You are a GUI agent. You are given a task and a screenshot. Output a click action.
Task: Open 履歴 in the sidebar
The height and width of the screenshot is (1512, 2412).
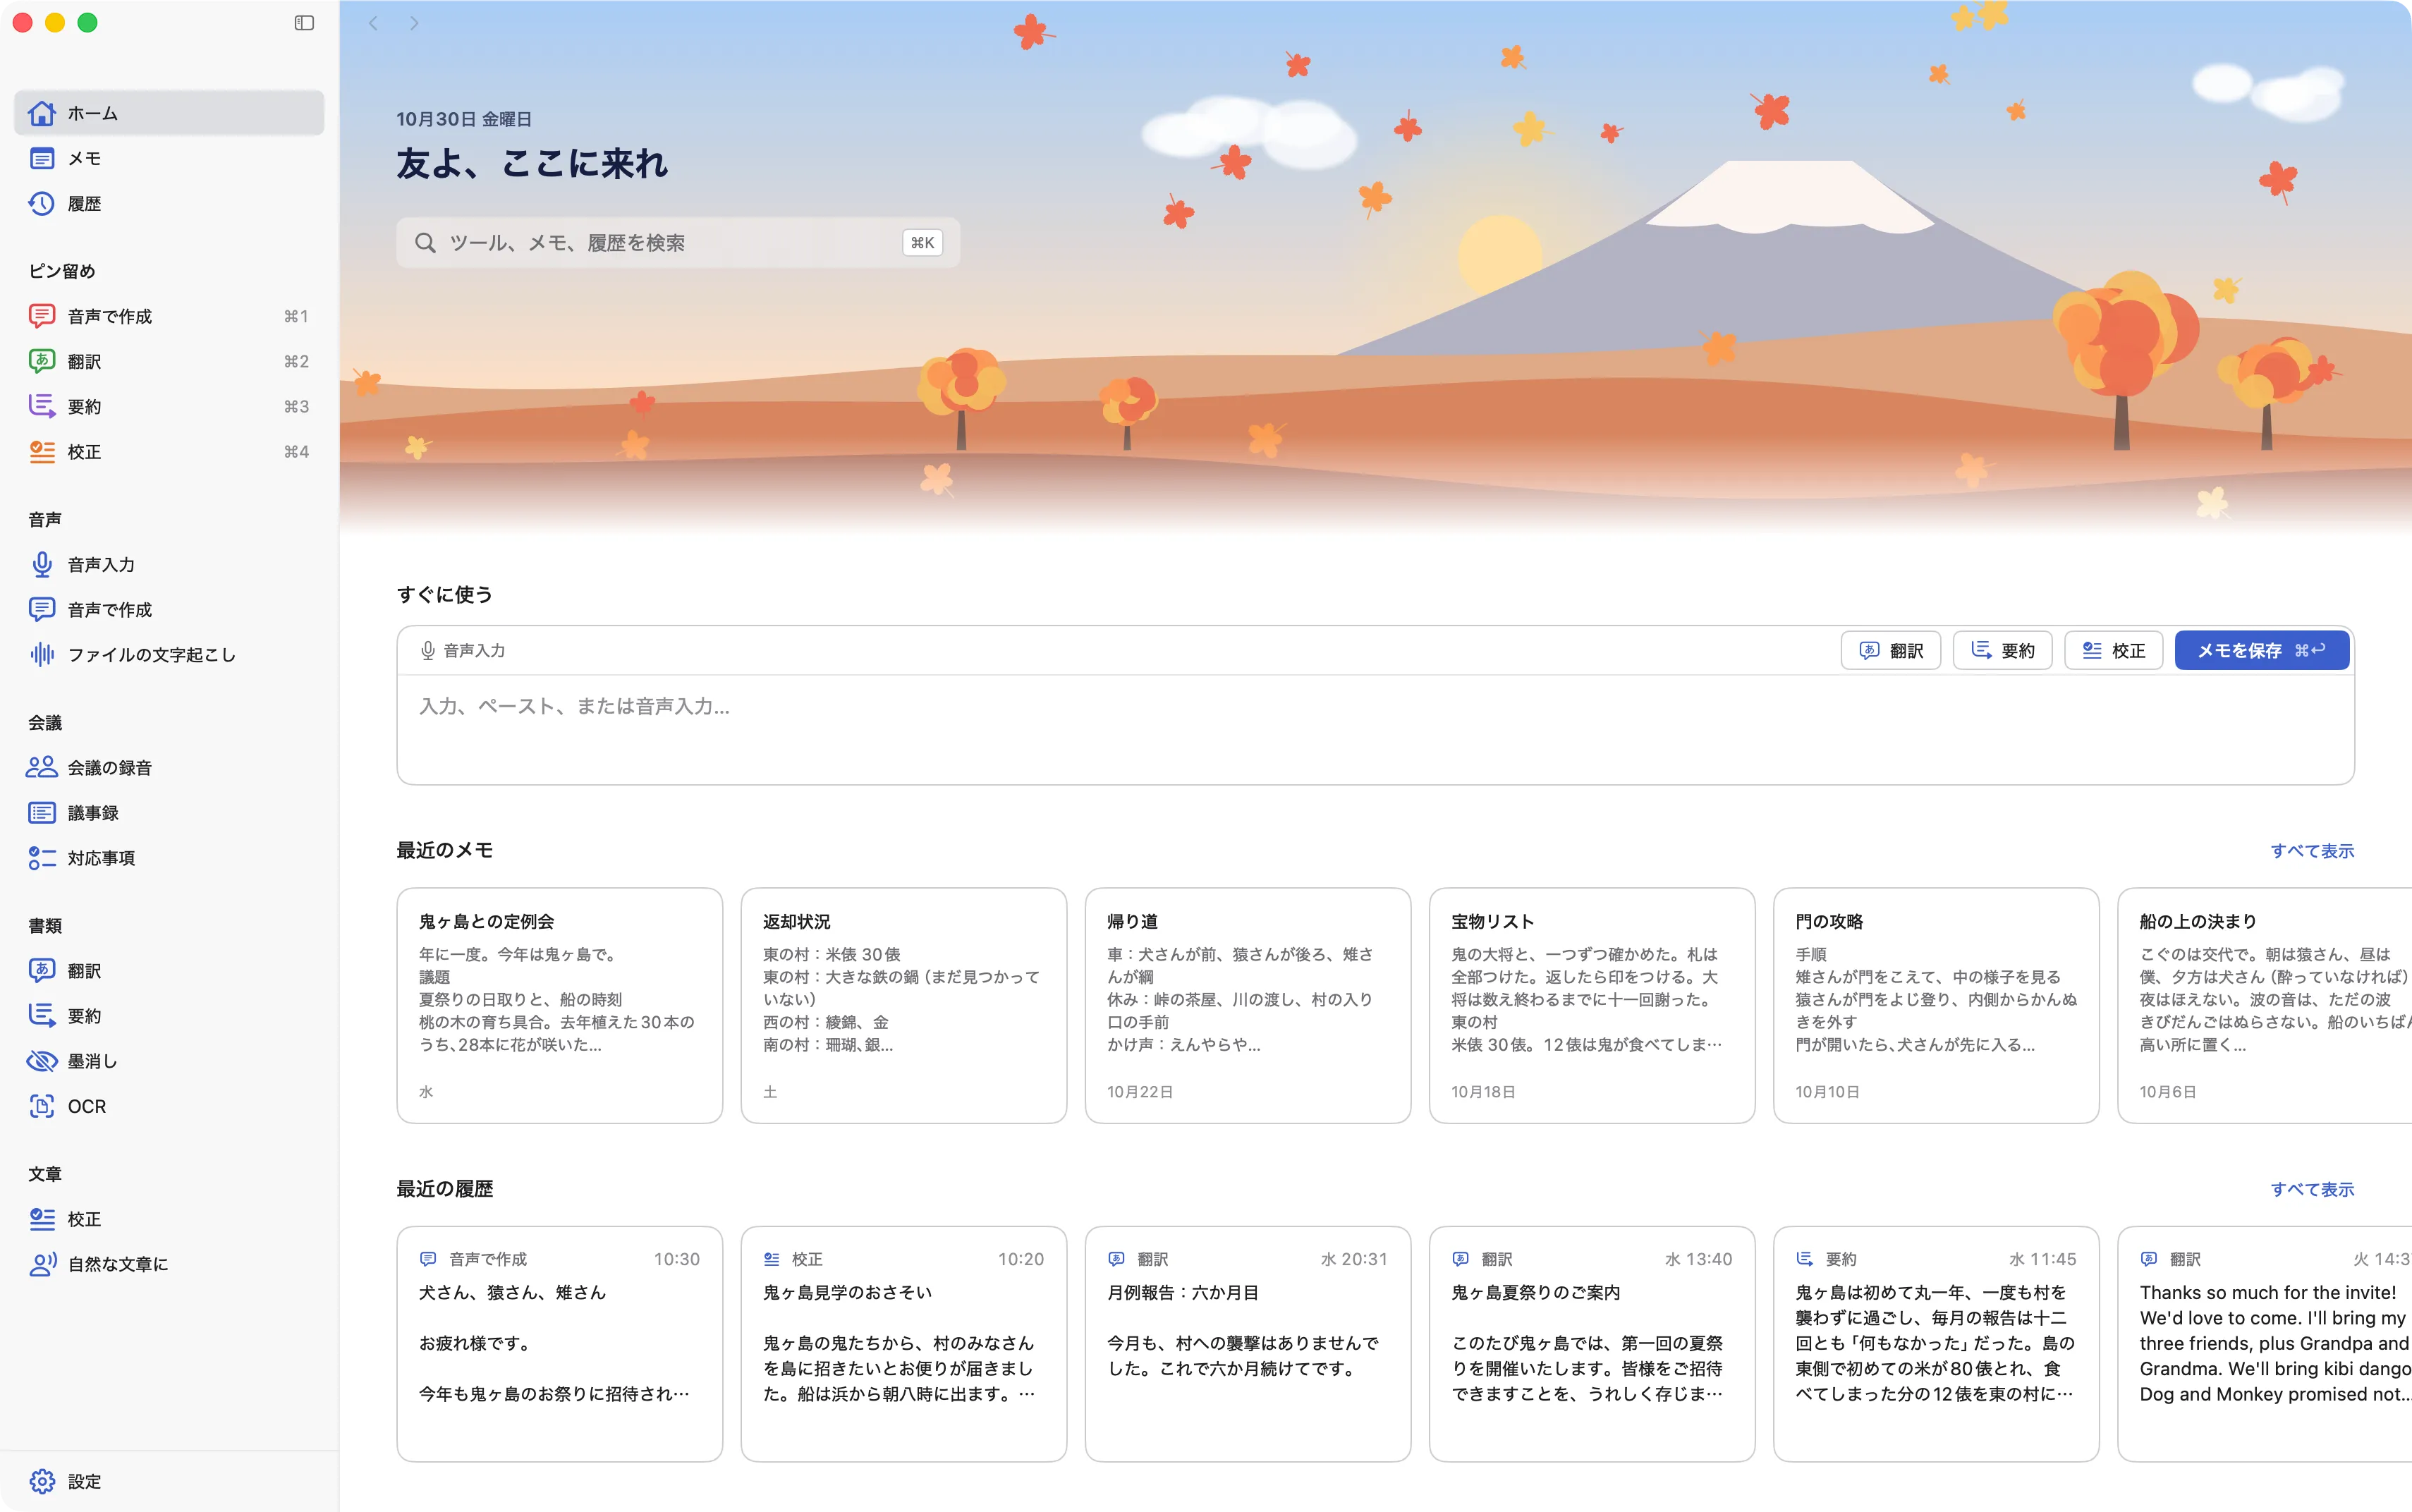169,203
